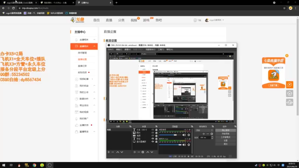The height and width of the screenshot is (168, 299).
Task: Toggle visibility of the 文本 (GDI+) source
Action: [153, 130]
